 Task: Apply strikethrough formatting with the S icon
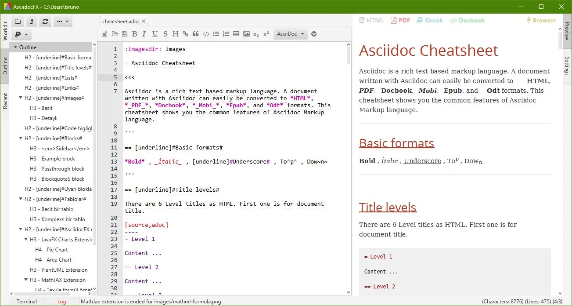165,34
